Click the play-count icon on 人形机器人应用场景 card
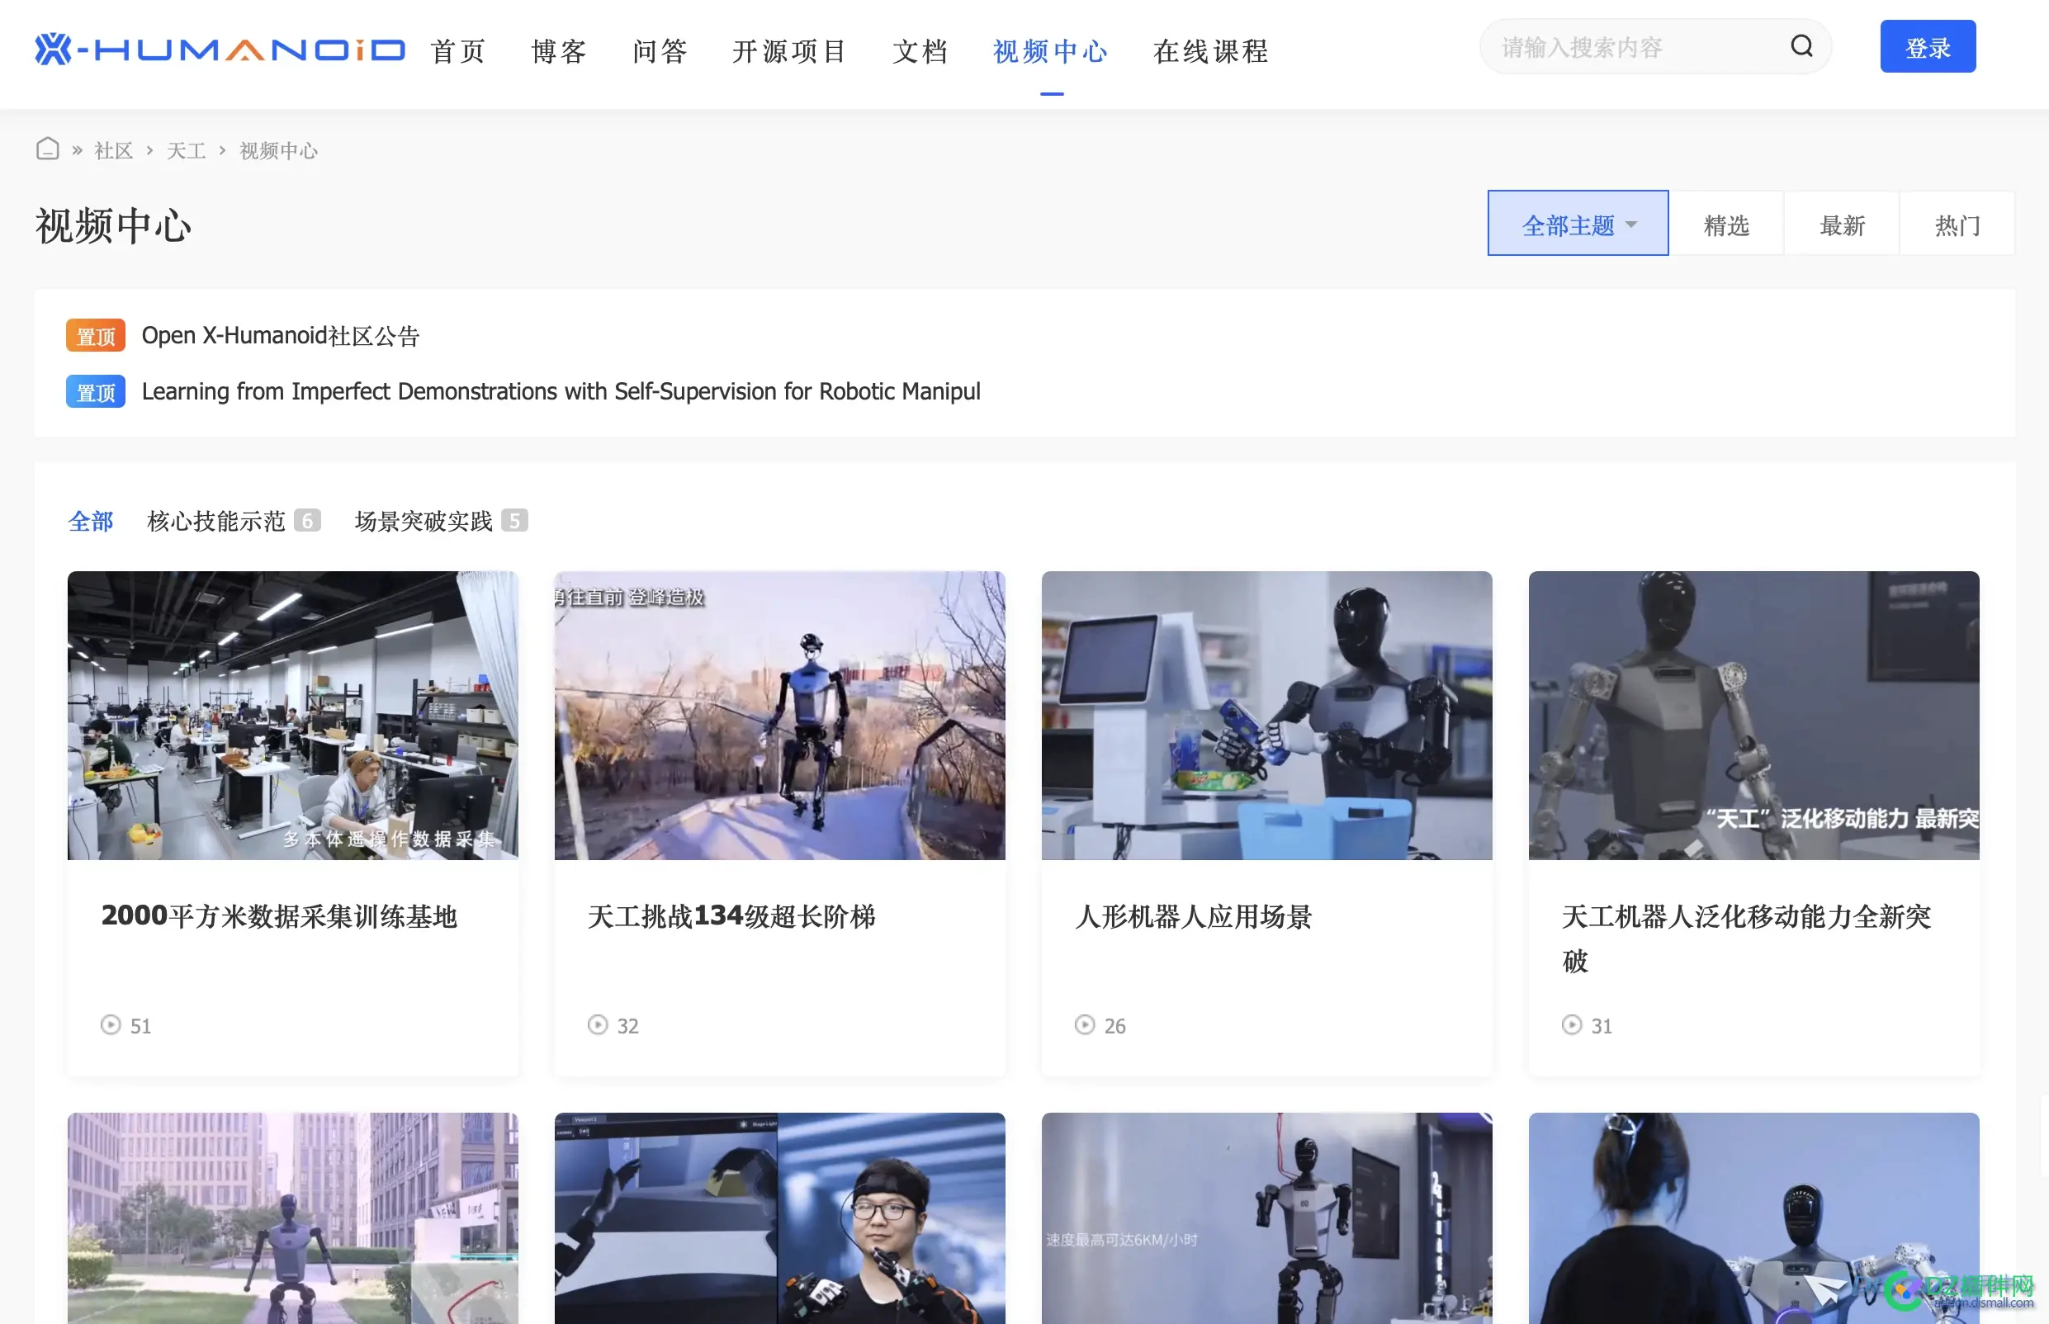Screen dimensions: 2049x1324 1084,1025
